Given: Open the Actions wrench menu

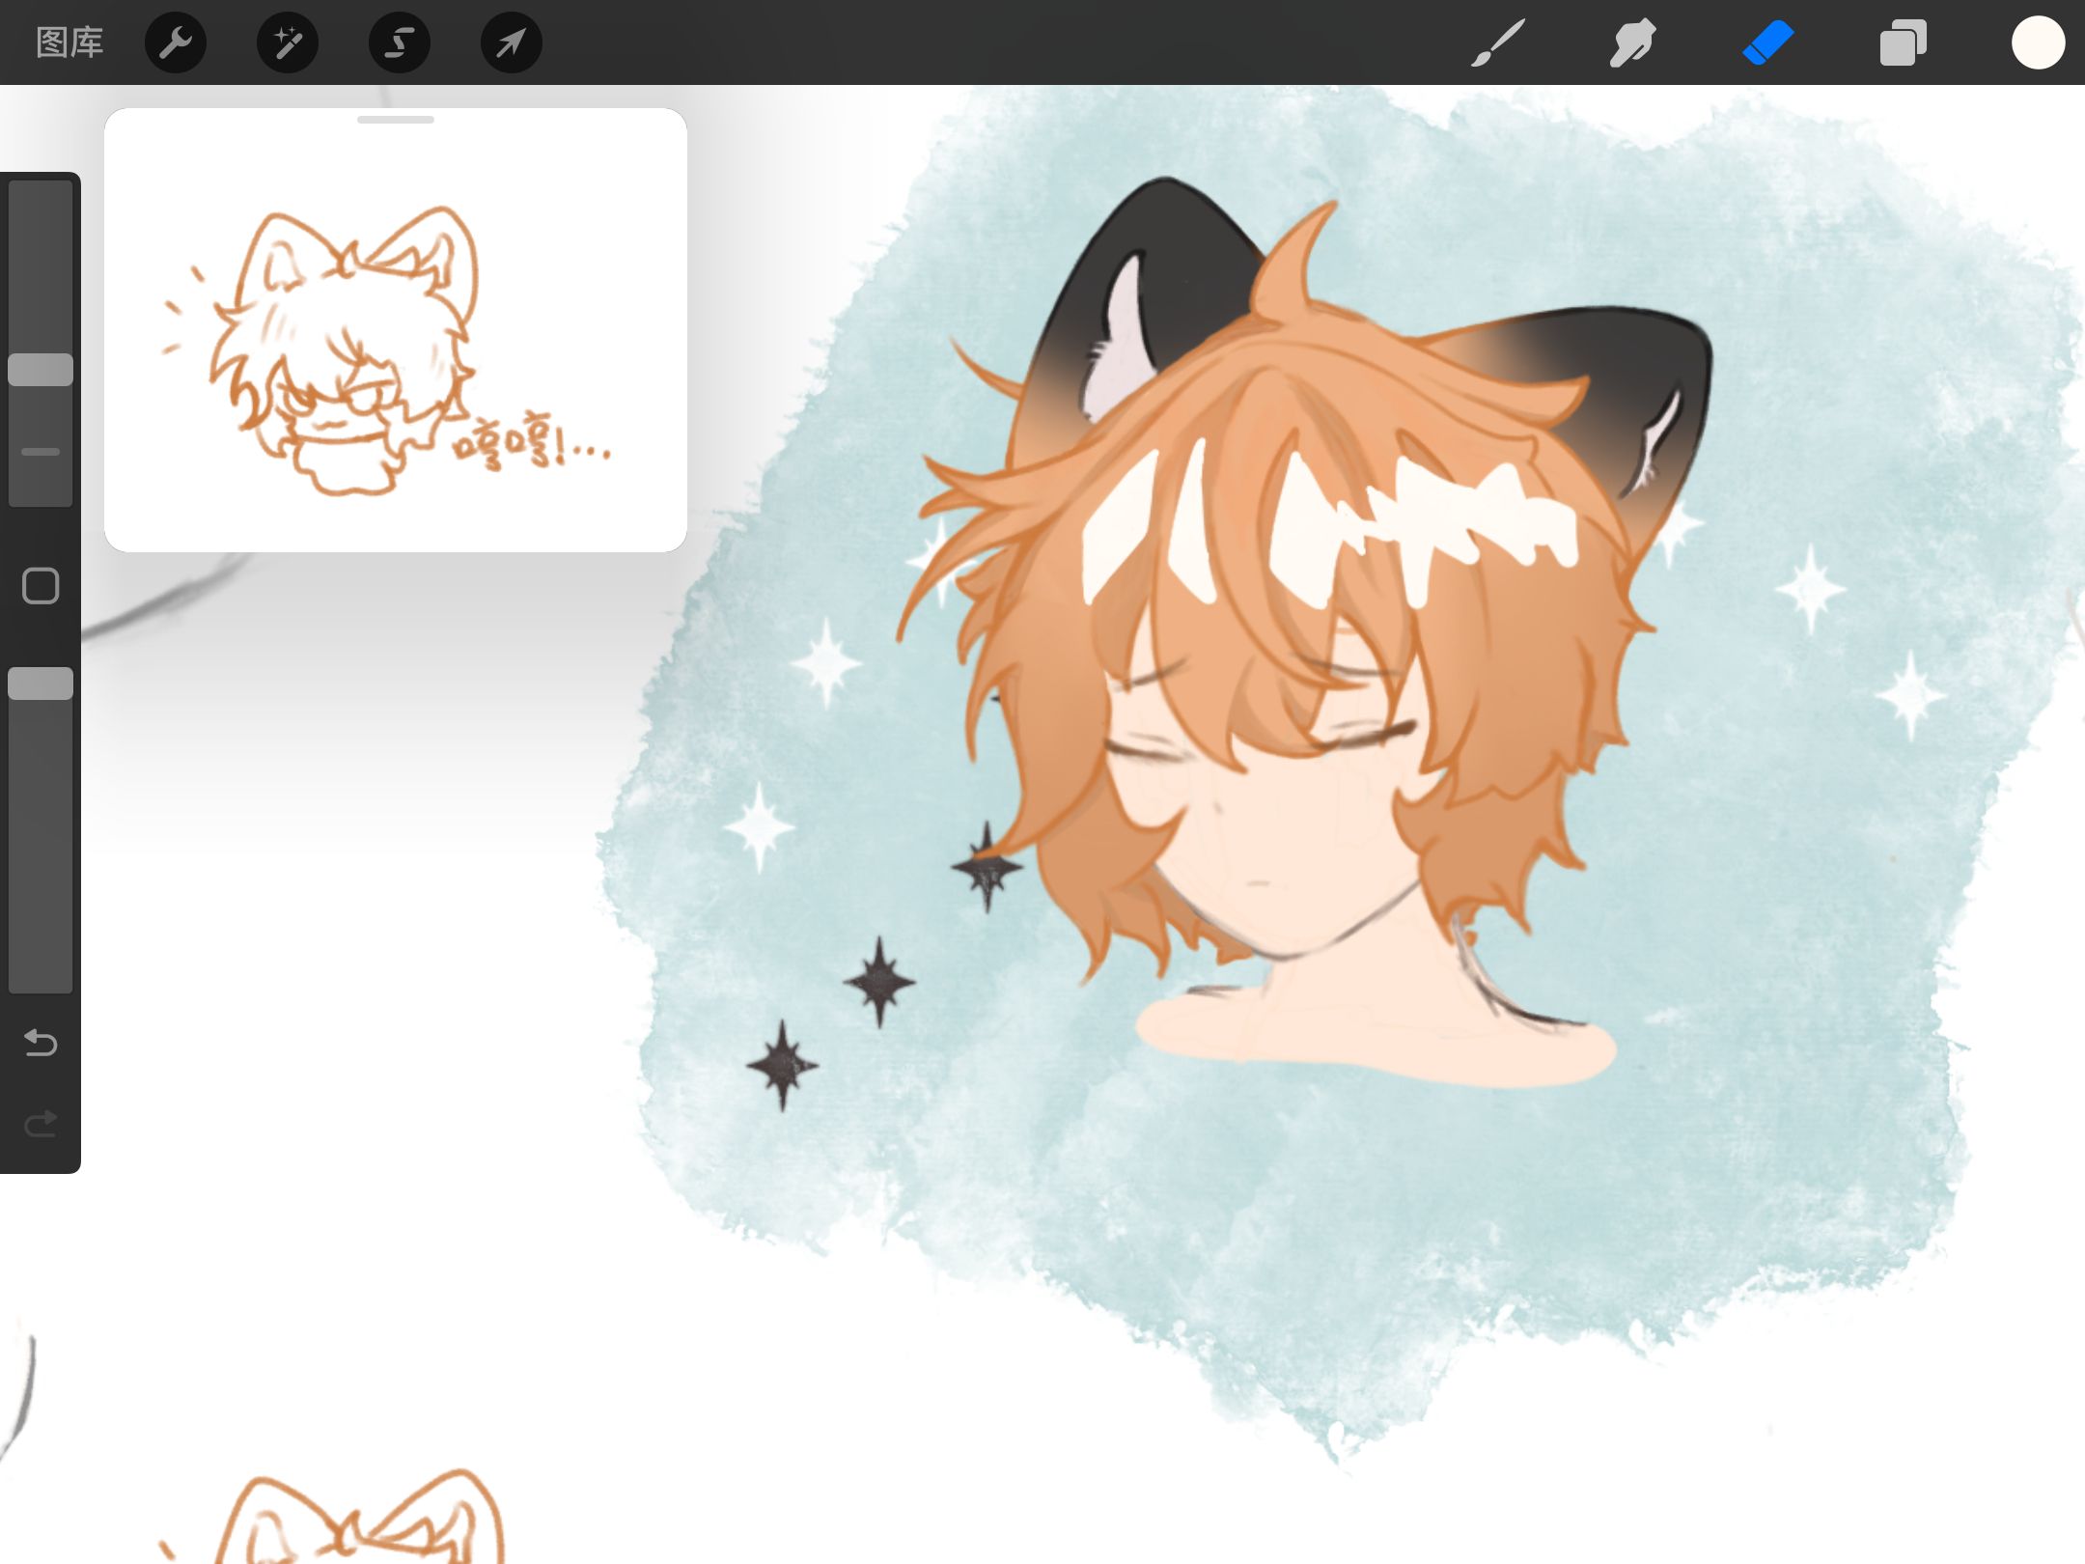Looking at the screenshot, I should click(x=176, y=42).
